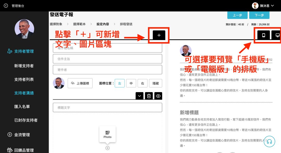Expand the 金流管理 sidebar section

[22, 135]
